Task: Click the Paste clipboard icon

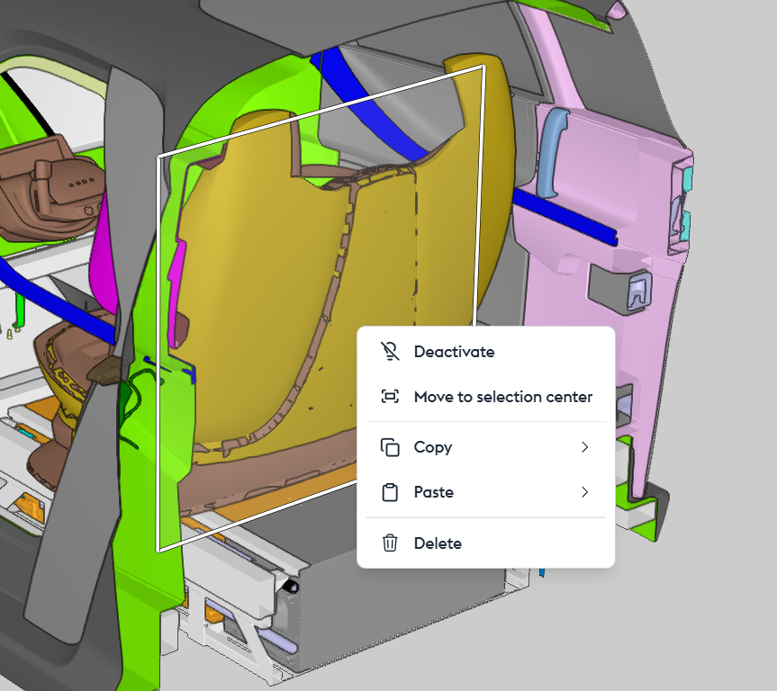Action: tap(390, 492)
